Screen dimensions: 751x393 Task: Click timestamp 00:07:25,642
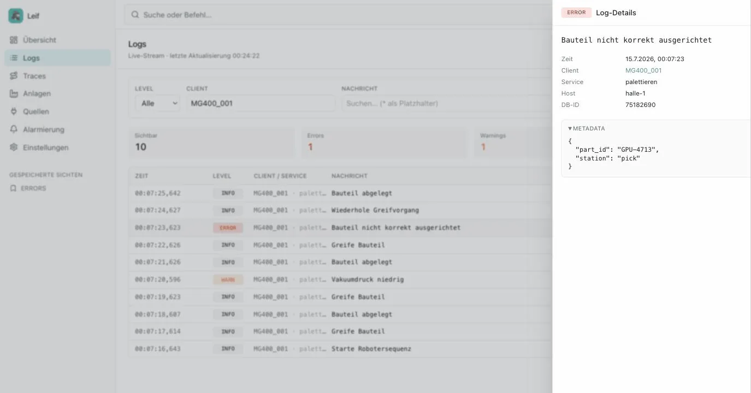(x=158, y=193)
